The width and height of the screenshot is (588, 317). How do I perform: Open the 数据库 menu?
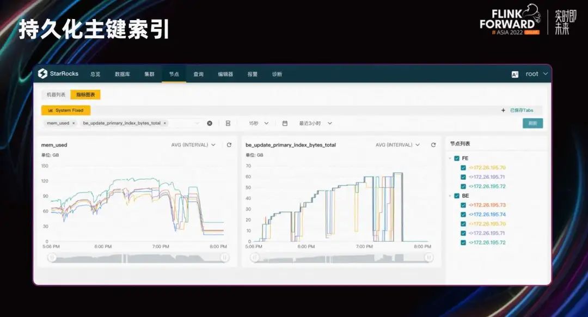click(122, 74)
